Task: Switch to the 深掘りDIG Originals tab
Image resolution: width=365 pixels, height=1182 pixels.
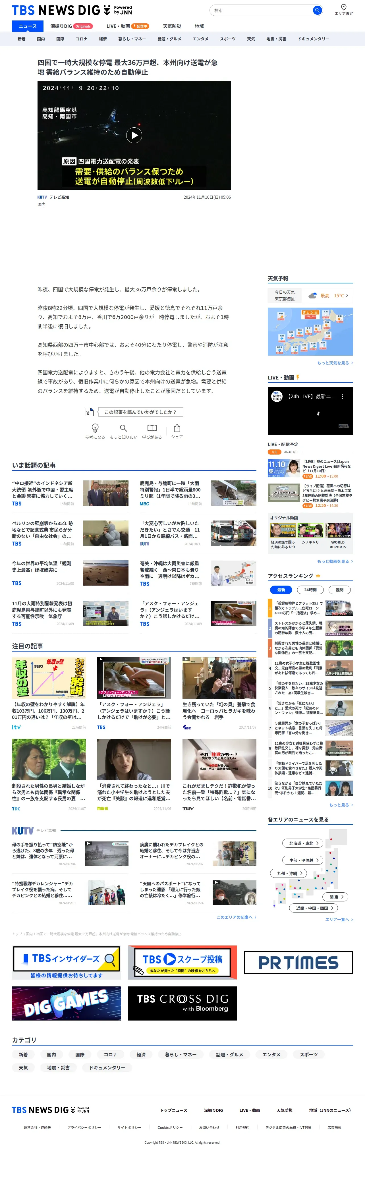Action: point(71,26)
